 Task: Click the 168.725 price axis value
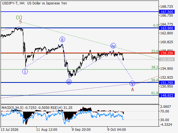pyautogui.click(x=167, y=7)
